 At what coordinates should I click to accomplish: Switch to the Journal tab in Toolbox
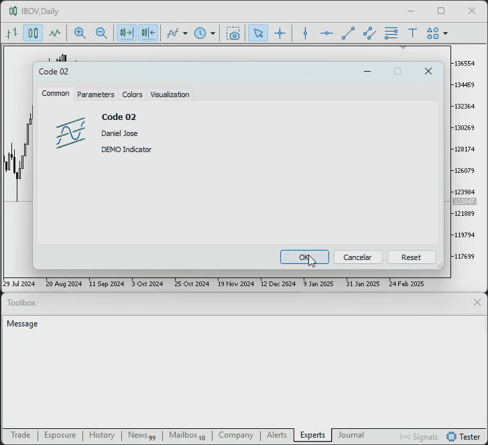tap(351, 435)
